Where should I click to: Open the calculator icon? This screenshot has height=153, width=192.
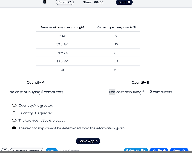[44, 2]
